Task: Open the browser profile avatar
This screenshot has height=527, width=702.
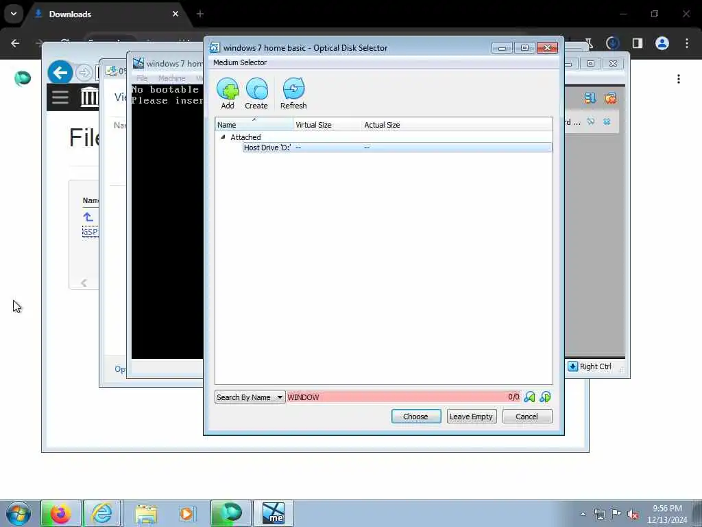Action: point(662,43)
